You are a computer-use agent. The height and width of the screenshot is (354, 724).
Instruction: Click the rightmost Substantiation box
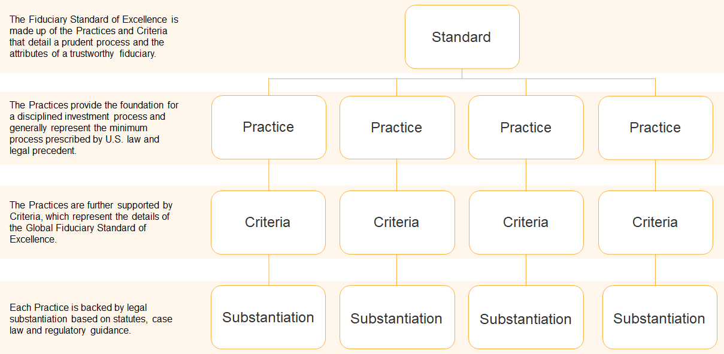659,317
